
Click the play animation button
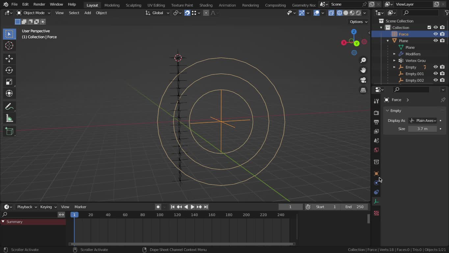[x=193, y=207]
